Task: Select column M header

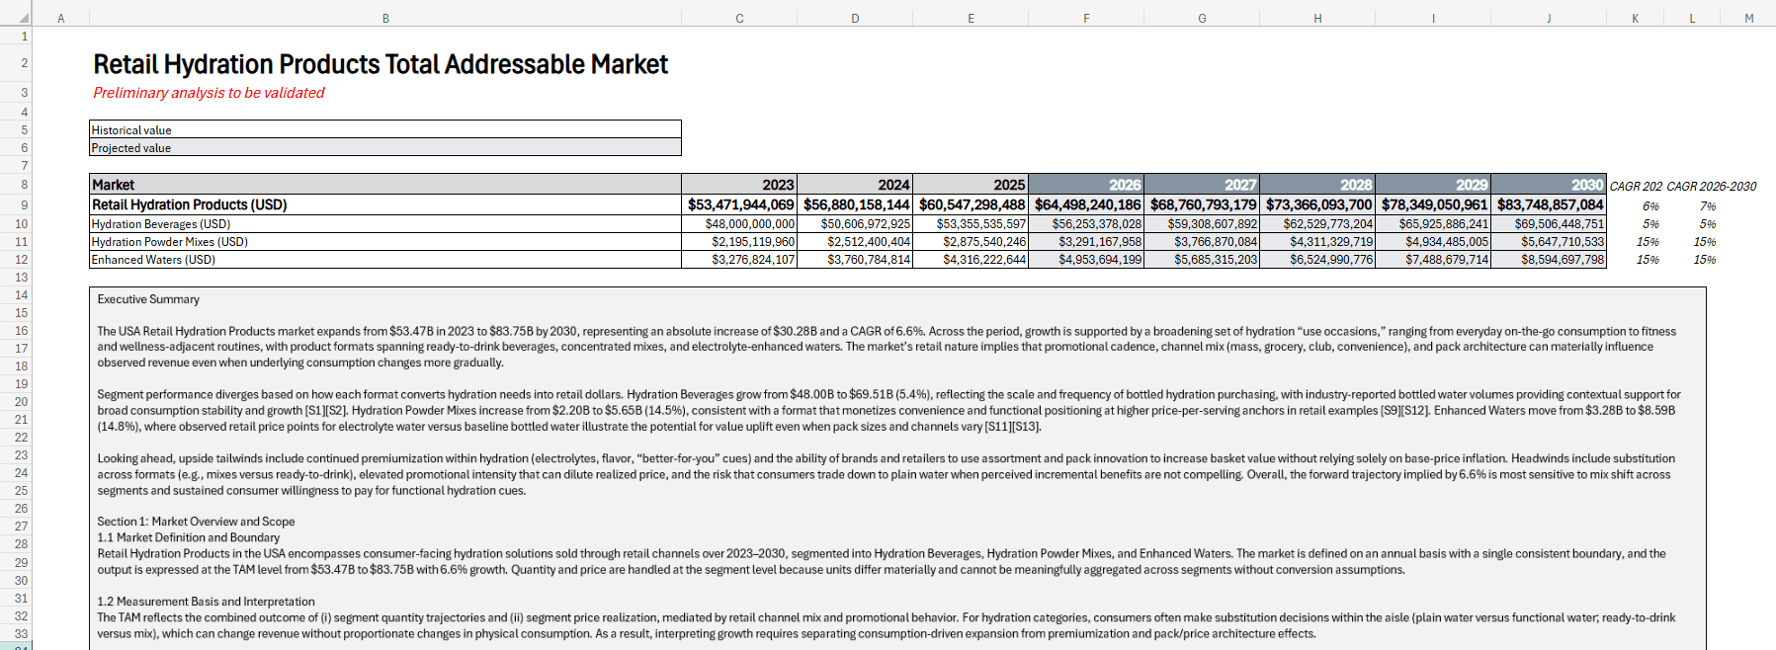Action: coord(1748,18)
